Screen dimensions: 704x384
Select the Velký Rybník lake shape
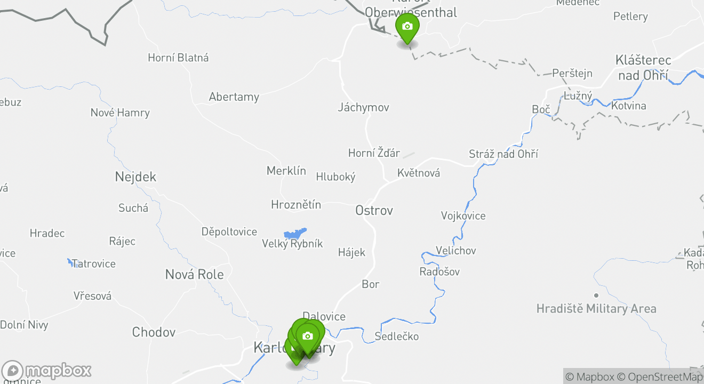point(295,234)
